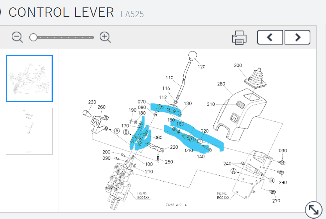Advance to the next diagram page
326x219 pixels.
click(297, 37)
